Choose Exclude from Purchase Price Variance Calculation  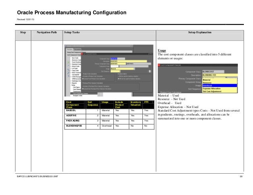pyautogui.click(x=97, y=89)
